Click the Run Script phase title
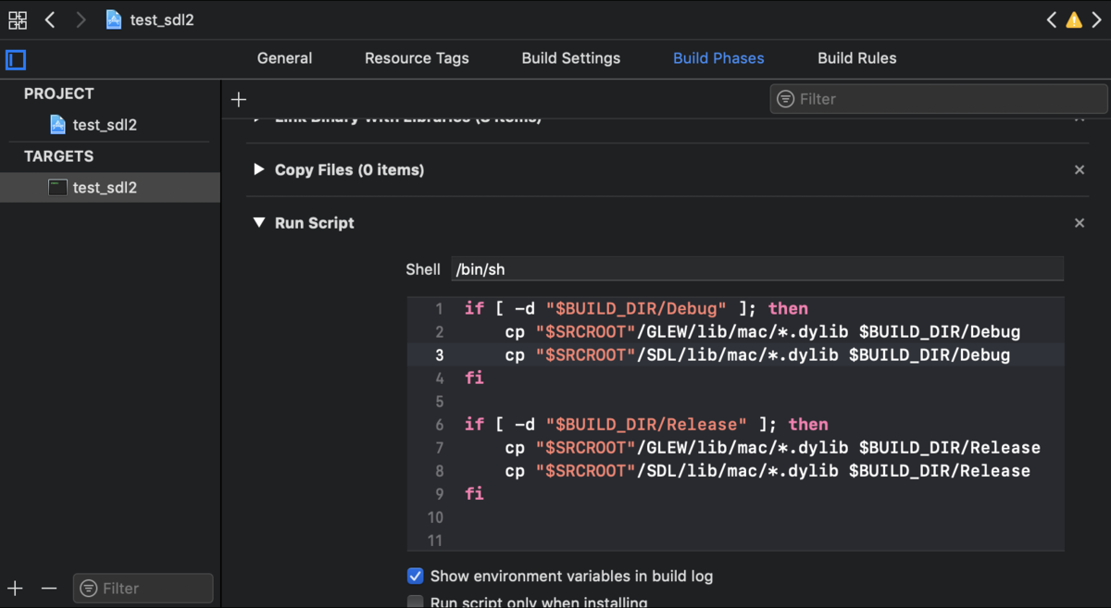The width and height of the screenshot is (1111, 608). click(x=315, y=223)
